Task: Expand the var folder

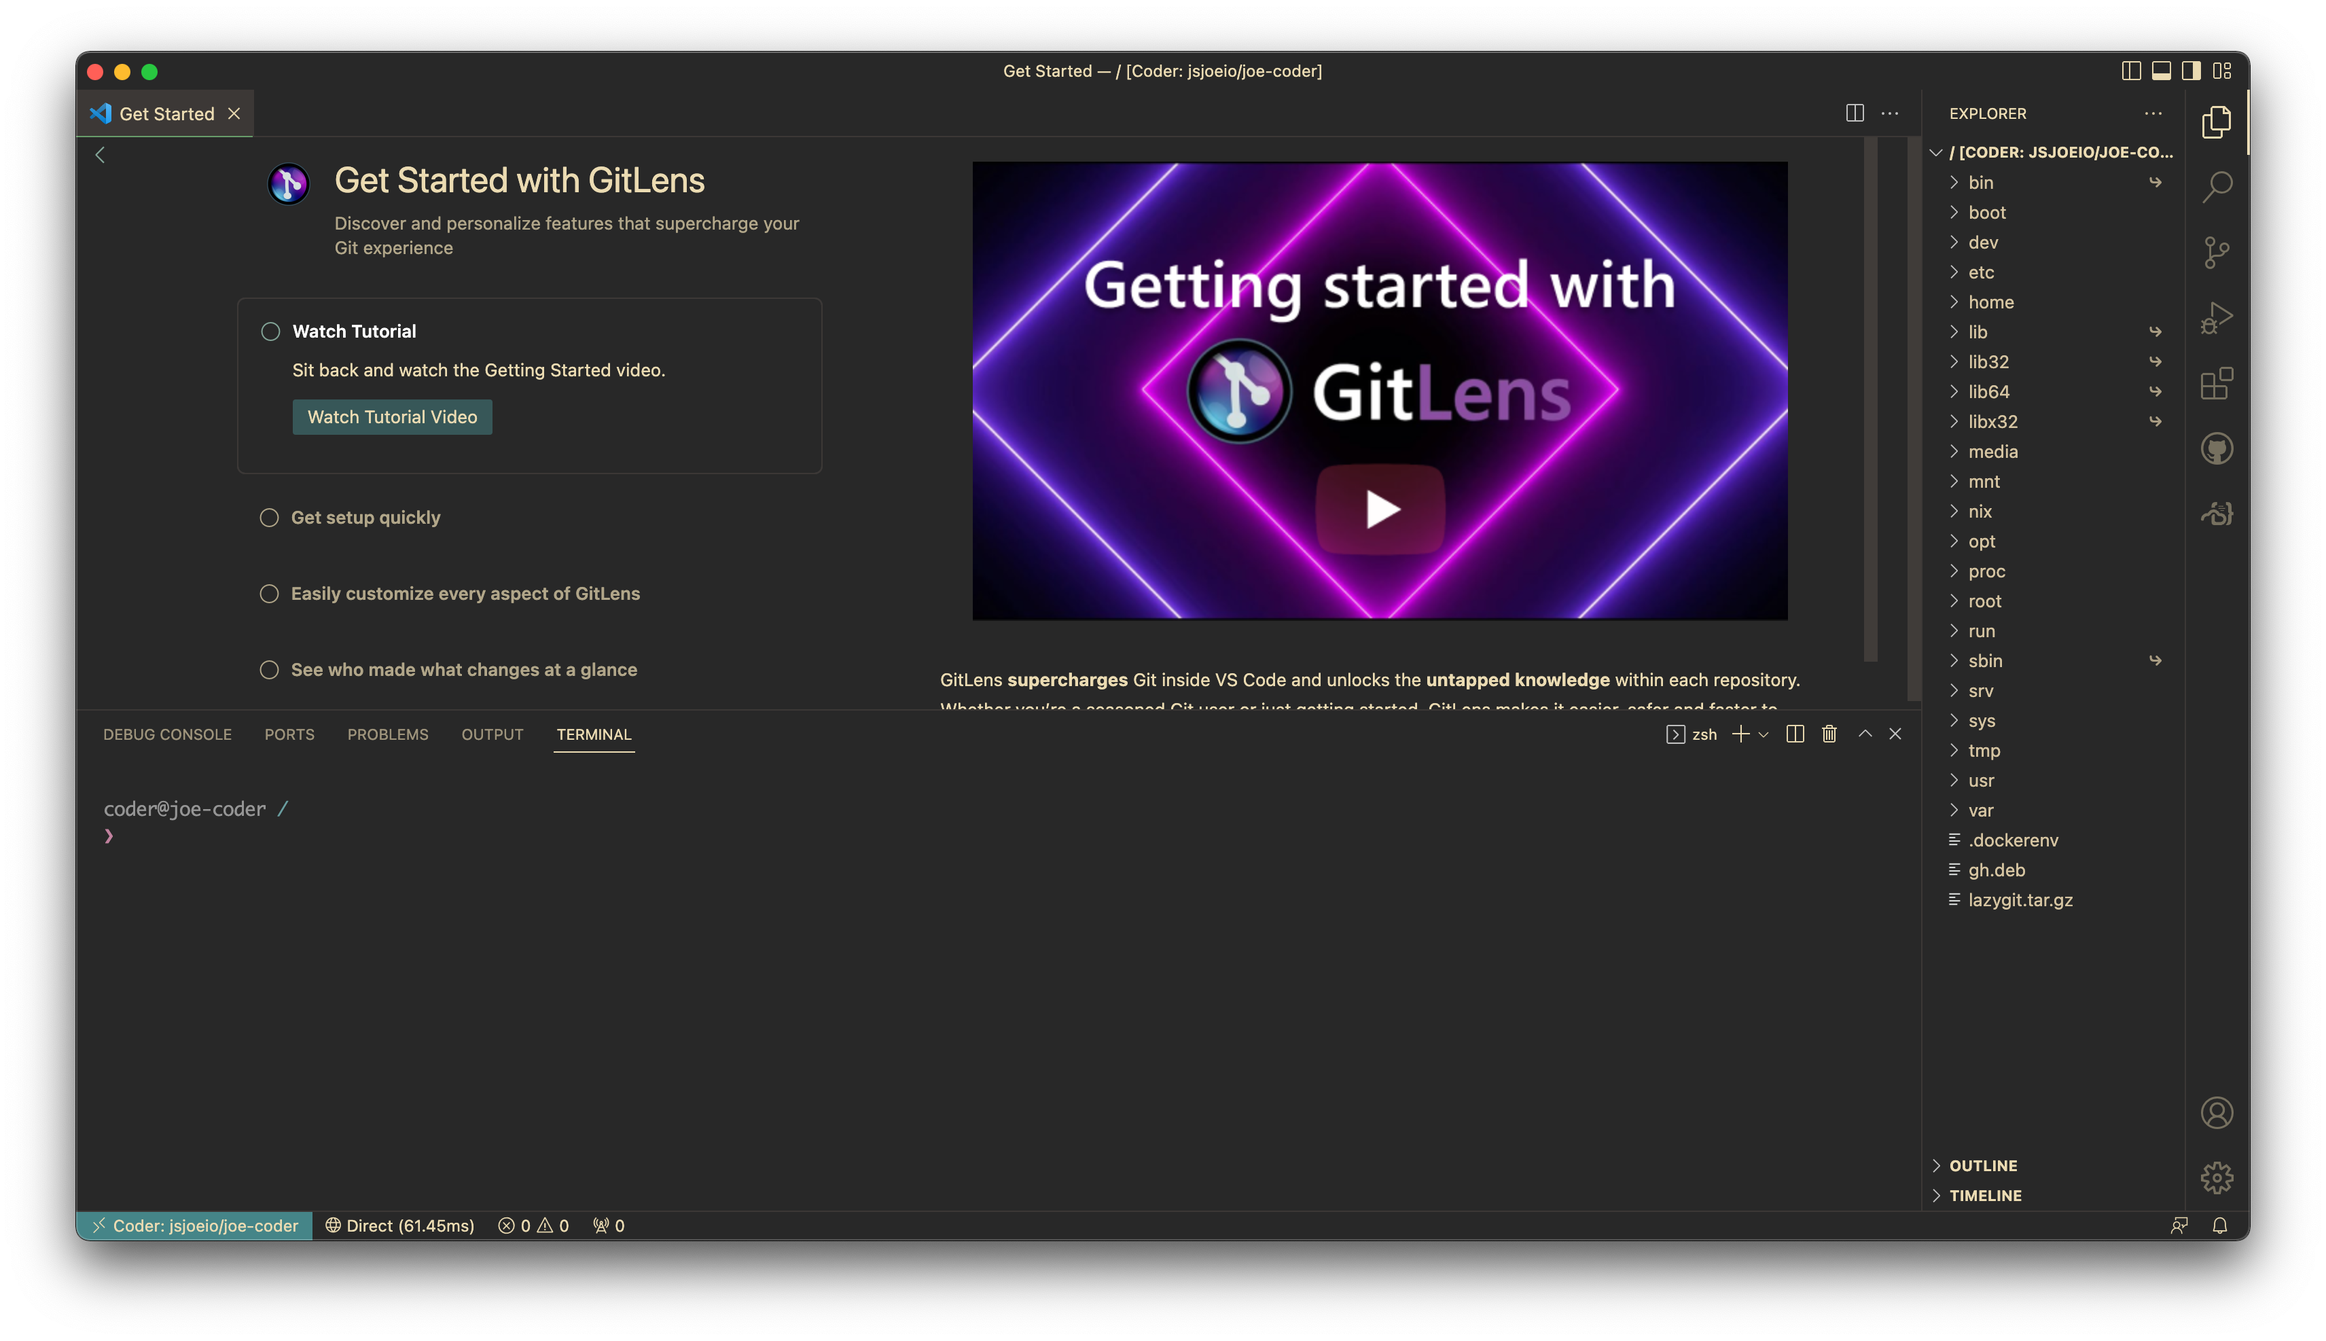Action: point(2055,810)
